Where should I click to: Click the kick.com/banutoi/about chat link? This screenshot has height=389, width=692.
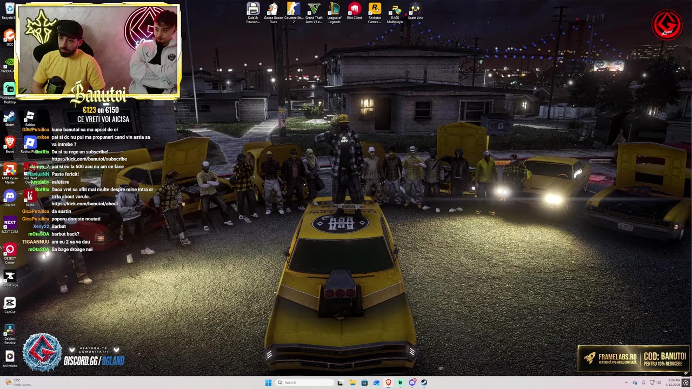pos(84,204)
